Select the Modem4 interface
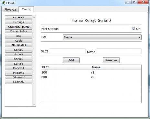Screen dimensions: 150x119 pyautogui.click(x=18, y=68)
